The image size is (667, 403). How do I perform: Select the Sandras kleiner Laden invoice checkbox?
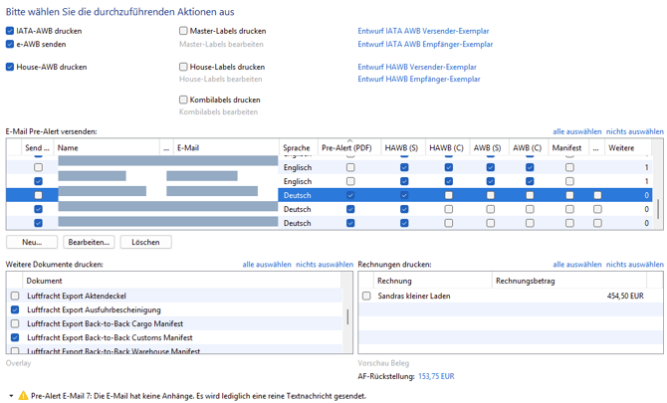click(366, 296)
